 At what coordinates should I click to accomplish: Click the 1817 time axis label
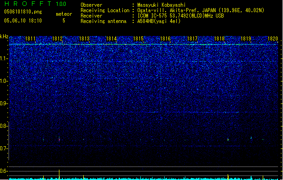pyautogui.click(x=192, y=39)
